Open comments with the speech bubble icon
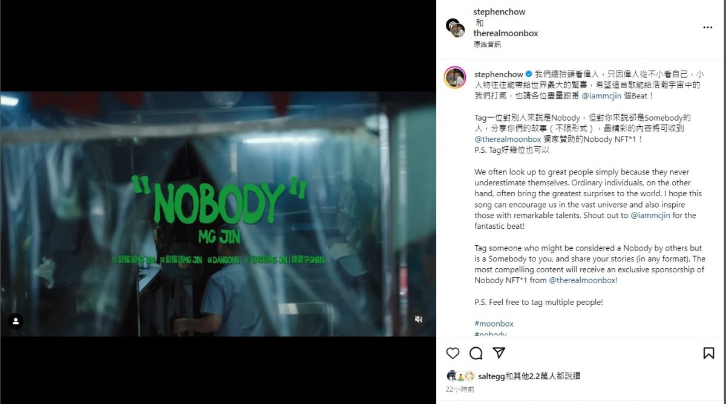The width and height of the screenshot is (726, 404). [476, 353]
